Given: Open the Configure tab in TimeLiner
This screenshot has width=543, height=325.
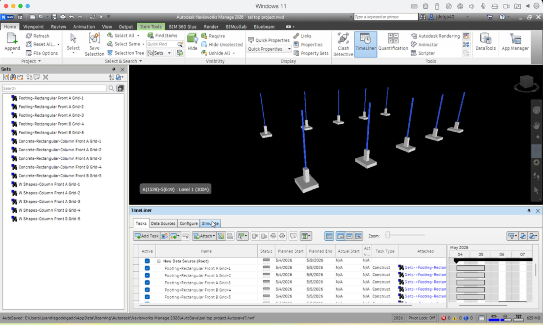Looking at the screenshot, I should (189, 223).
